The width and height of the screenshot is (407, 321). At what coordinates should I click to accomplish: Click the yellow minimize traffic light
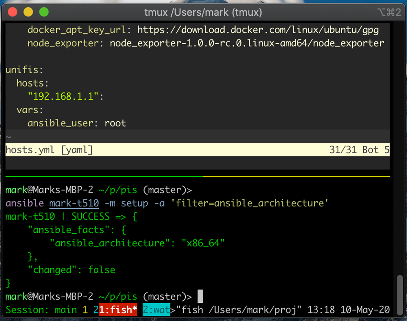(27, 13)
